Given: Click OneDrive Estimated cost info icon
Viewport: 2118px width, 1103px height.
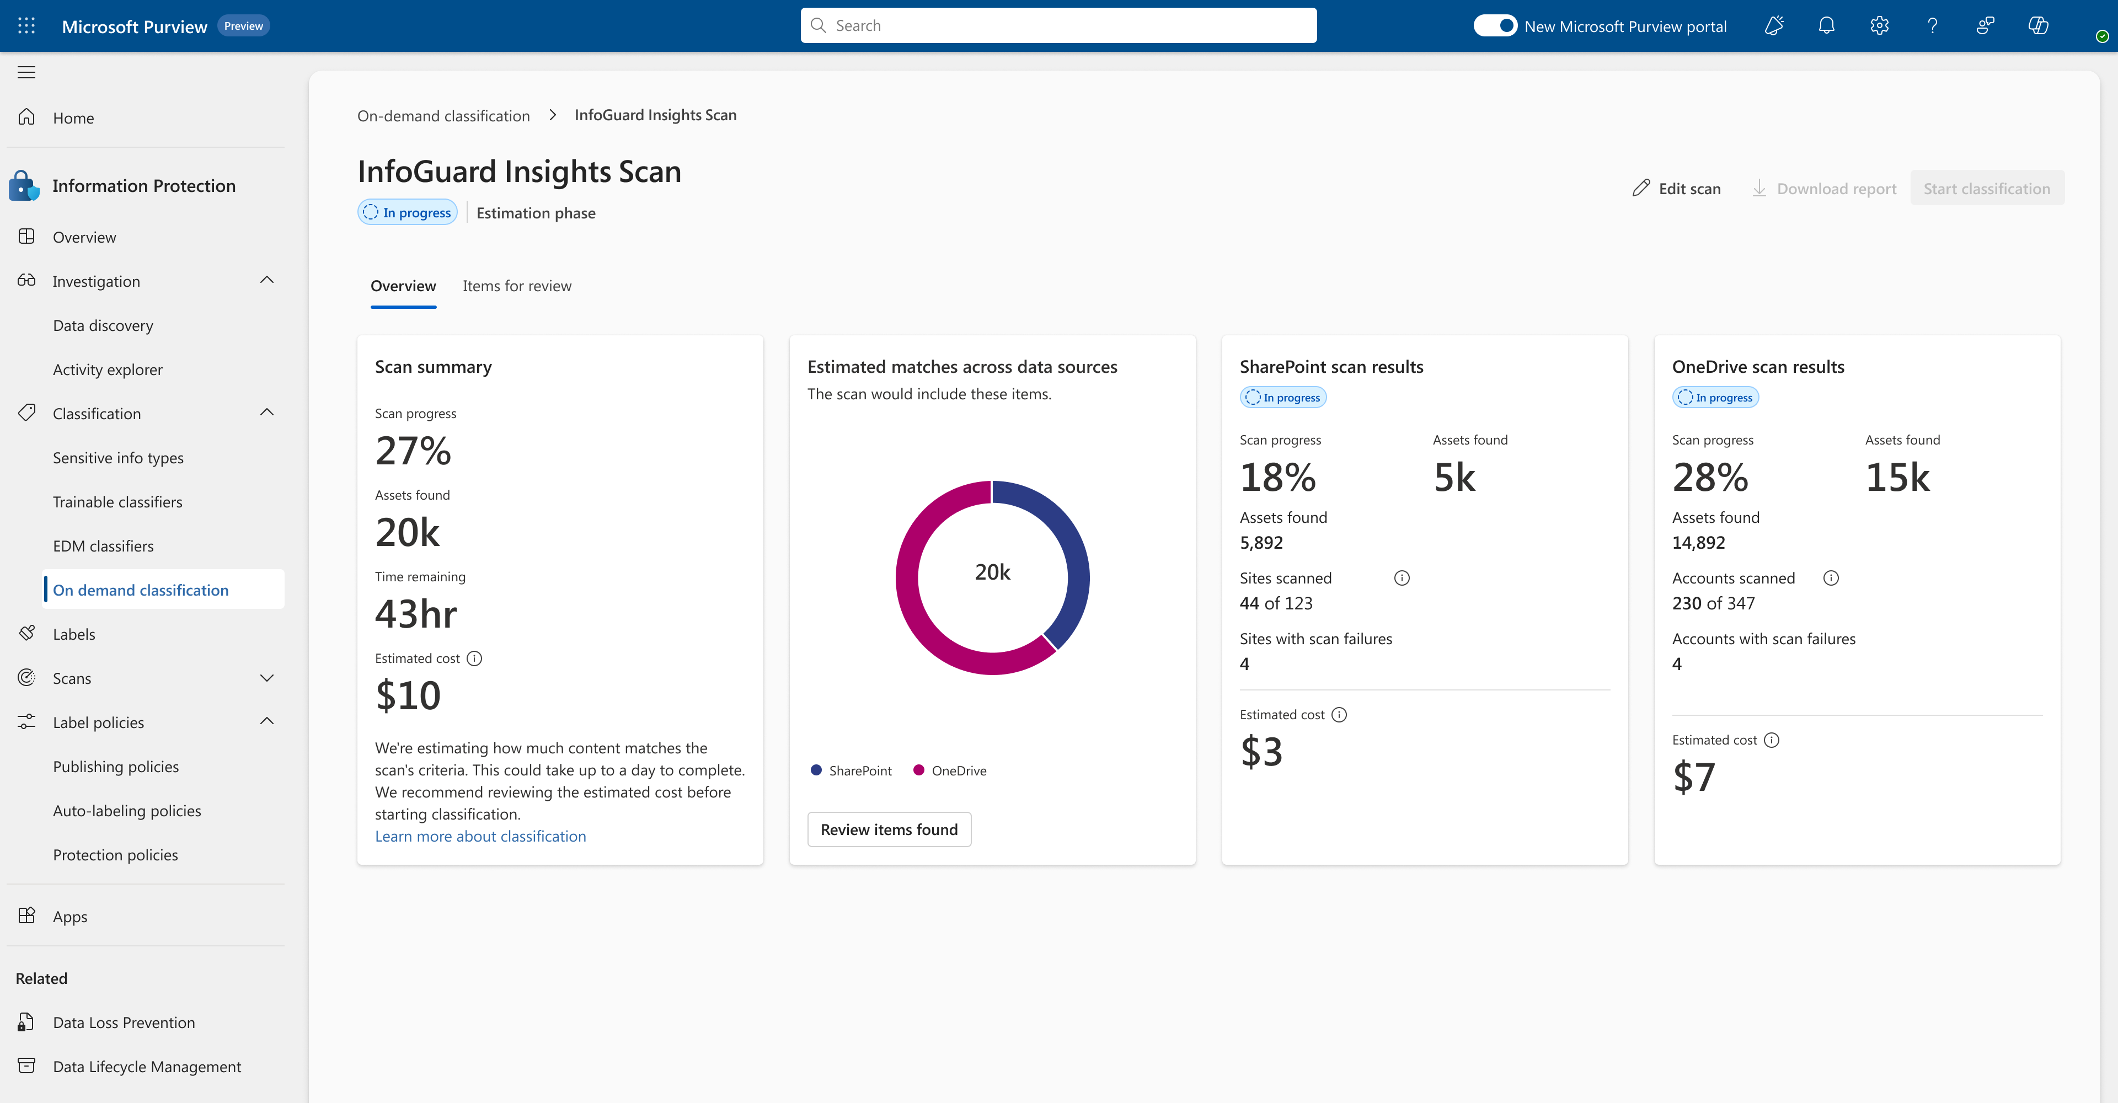Looking at the screenshot, I should click(x=1772, y=740).
